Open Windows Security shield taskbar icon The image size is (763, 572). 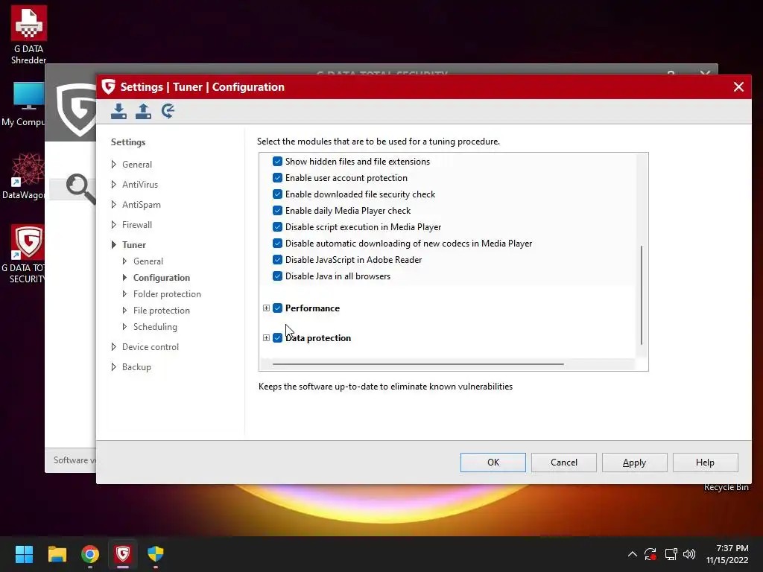156,554
